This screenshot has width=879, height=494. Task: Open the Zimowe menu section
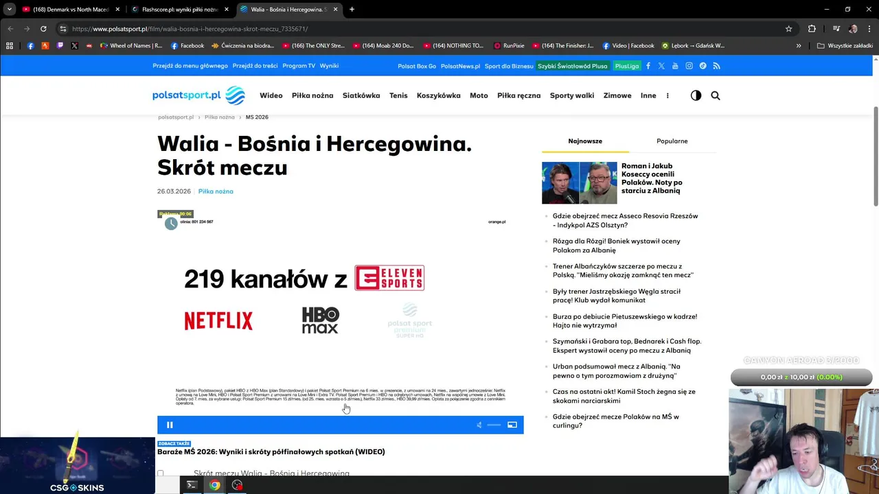tap(617, 95)
